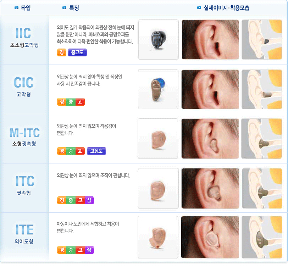View the ITC ear canal cross-section diagram
This screenshot has height=267, width=288.
click(x=262, y=188)
